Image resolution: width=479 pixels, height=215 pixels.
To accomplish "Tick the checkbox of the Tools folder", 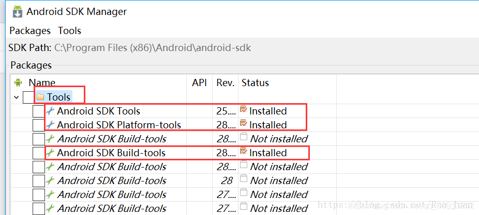I will [28, 97].
